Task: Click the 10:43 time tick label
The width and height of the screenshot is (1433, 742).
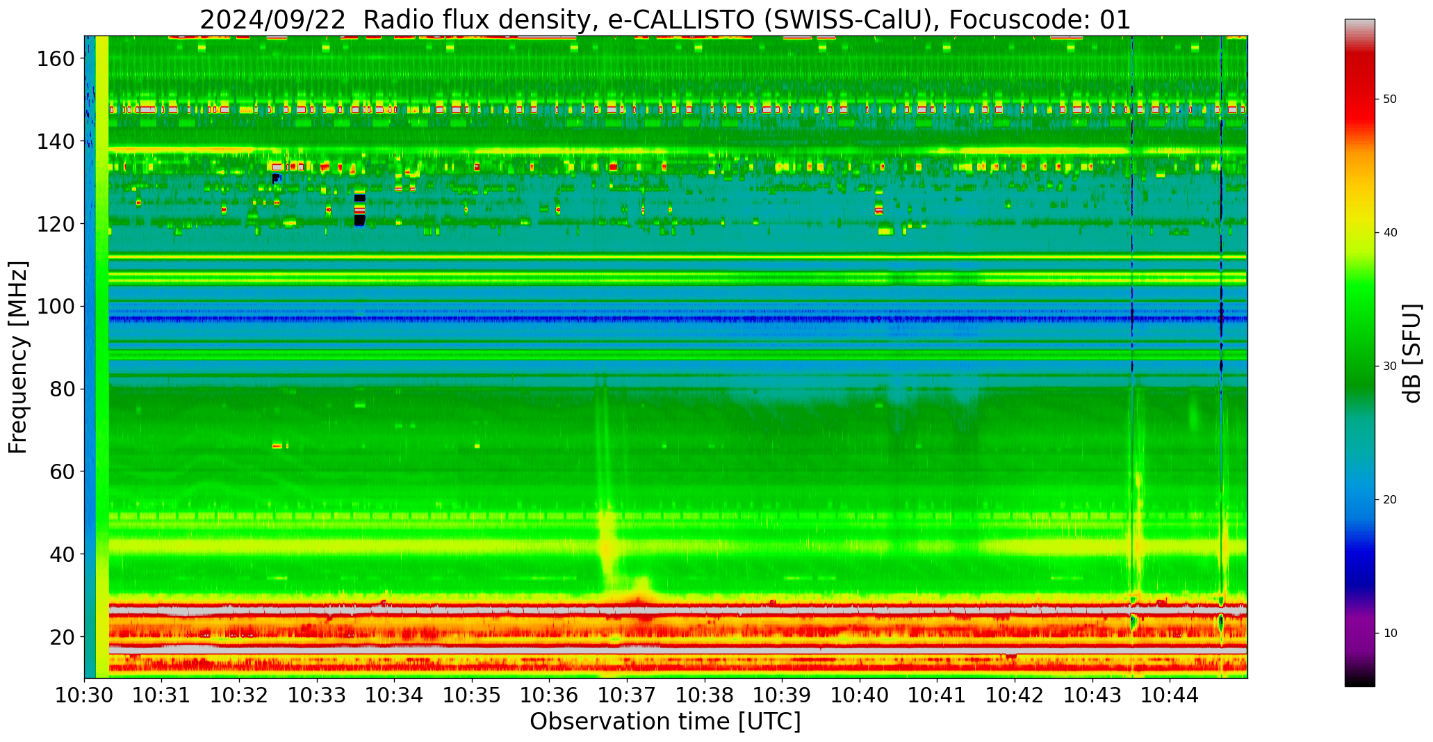Action: pyautogui.click(x=1092, y=695)
